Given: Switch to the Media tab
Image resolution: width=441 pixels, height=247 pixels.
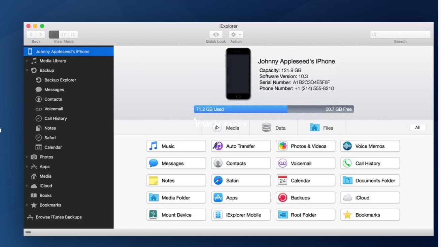Looking at the screenshot, I should pyautogui.click(x=226, y=128).
